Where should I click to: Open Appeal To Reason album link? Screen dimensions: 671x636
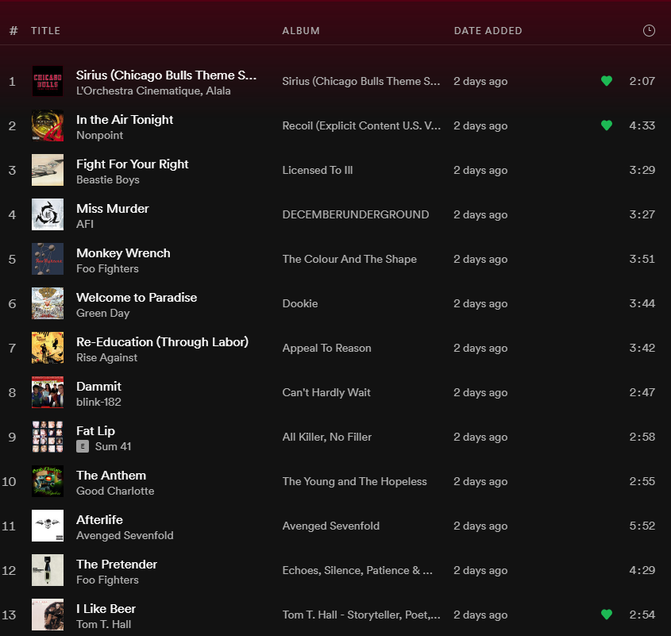[326, 348]
